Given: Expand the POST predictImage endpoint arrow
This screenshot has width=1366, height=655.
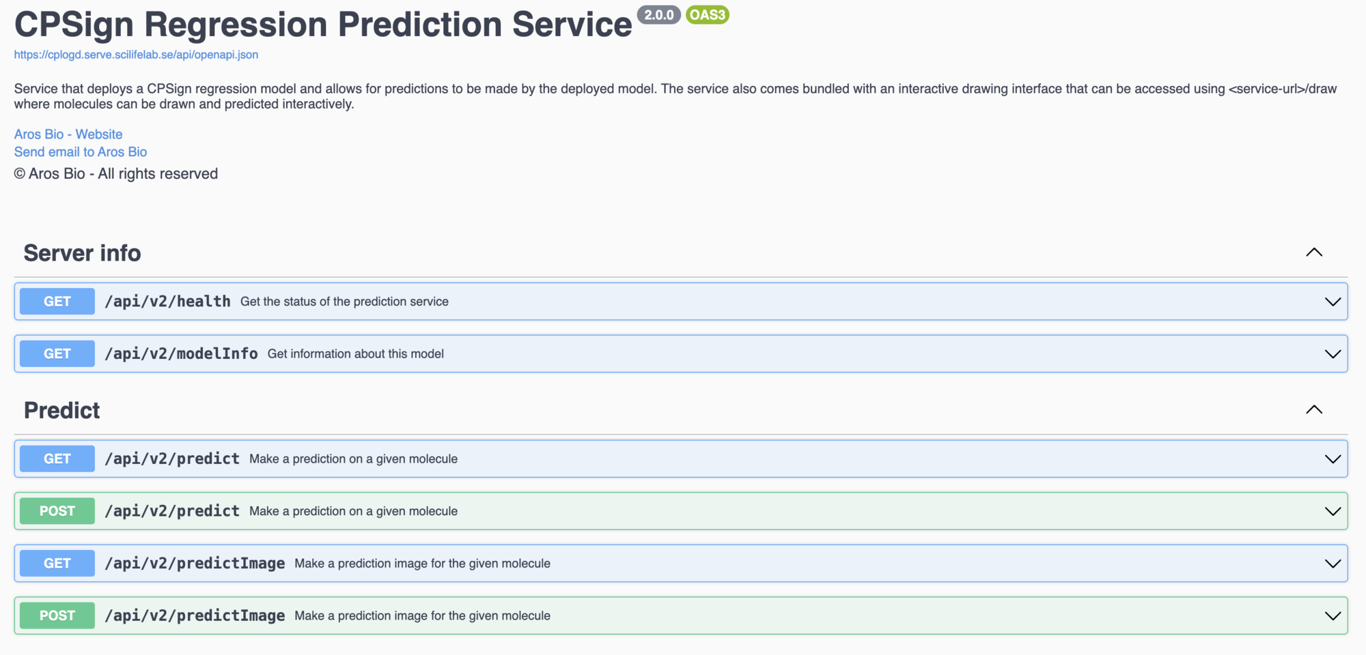Looking at the screenshot, I should click(x=1332, y=615).
